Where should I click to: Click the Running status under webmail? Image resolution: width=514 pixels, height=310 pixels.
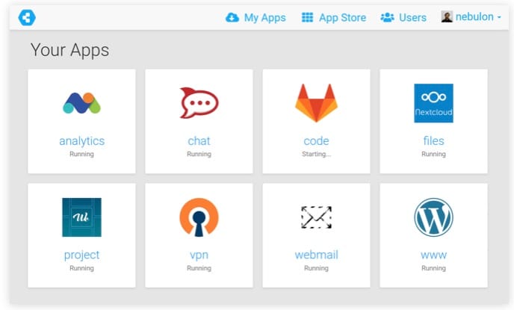coord(316,268)
